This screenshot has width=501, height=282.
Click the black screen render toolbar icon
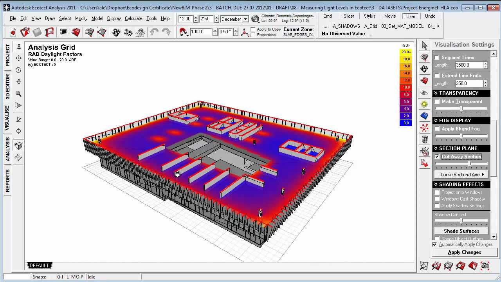[63, 32]
